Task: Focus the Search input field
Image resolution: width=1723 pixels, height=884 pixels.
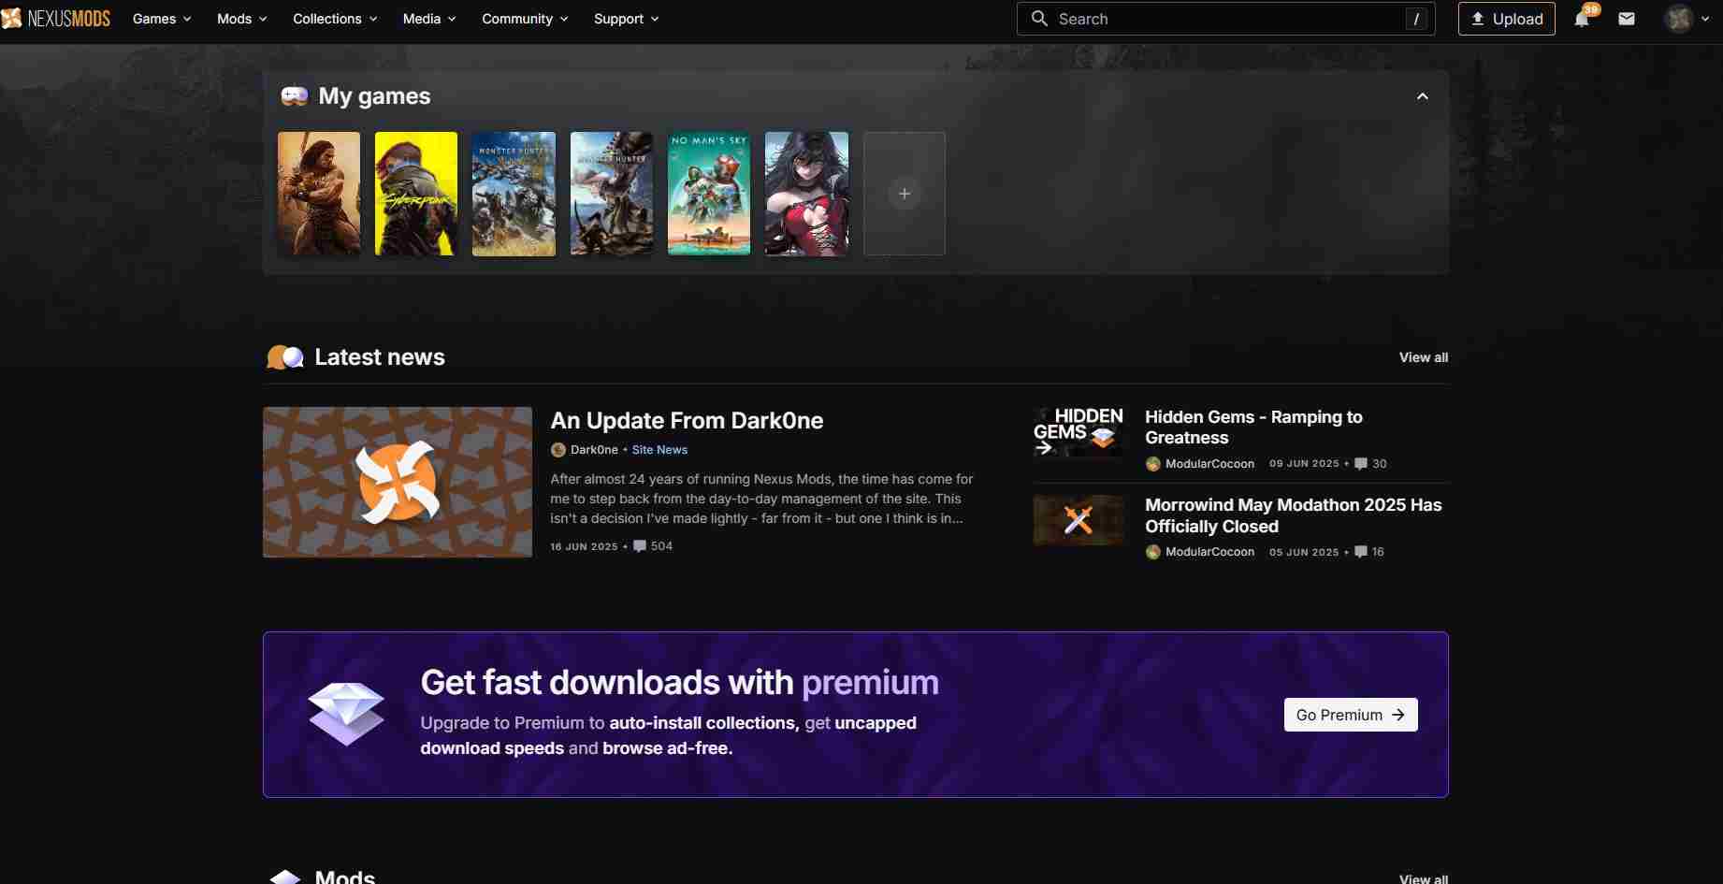Action: click(x=1225, y=19)
